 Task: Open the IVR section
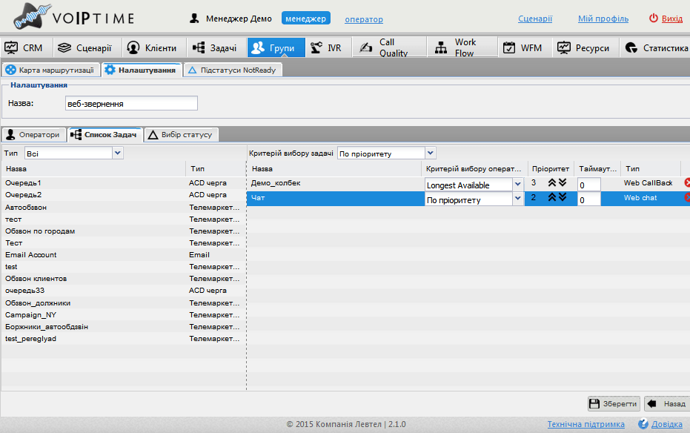pyautogui.click(x=327, y=47)
